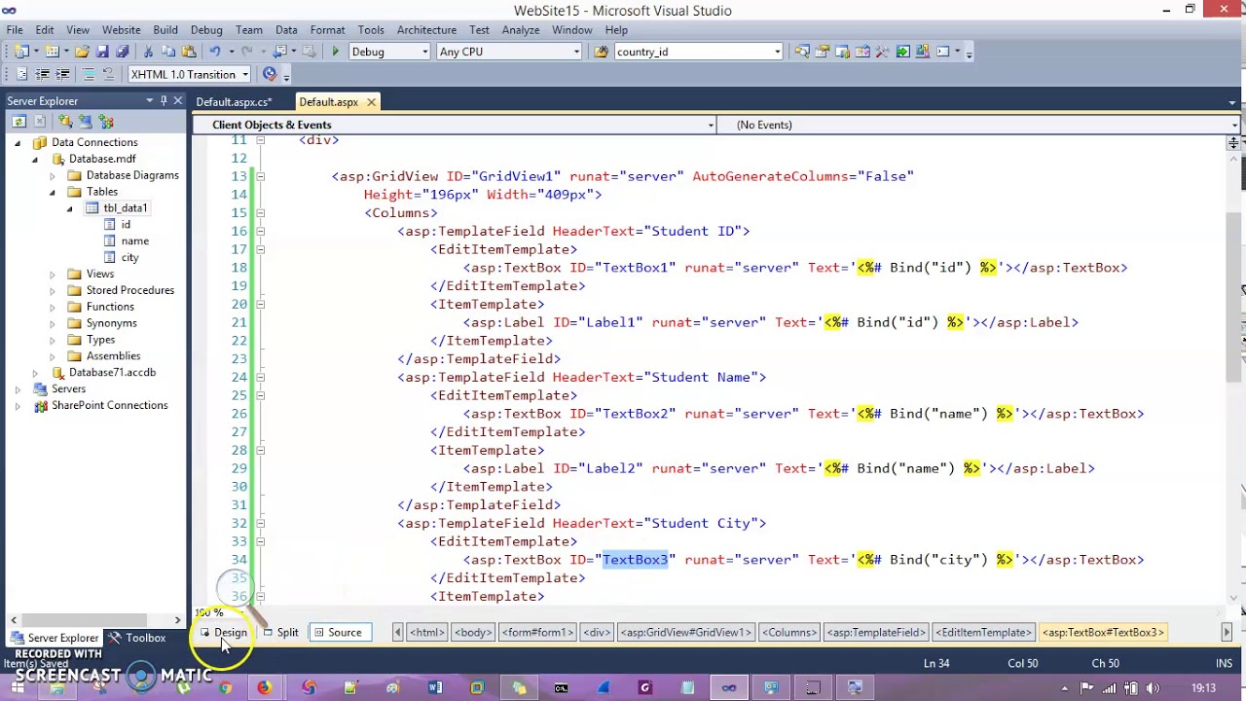Click the Find in Files icon beside country_id
The image size is (1246, 701).
[x=601, y=52]
